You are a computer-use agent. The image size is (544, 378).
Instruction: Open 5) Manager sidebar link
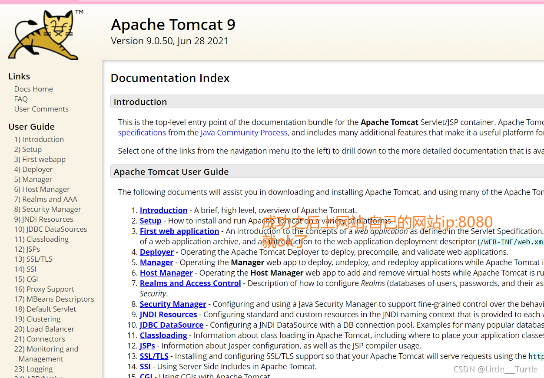pyautogui.click(x=33, y=179)
